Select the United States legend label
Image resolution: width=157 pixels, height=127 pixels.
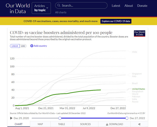click(x=138, y=89)
